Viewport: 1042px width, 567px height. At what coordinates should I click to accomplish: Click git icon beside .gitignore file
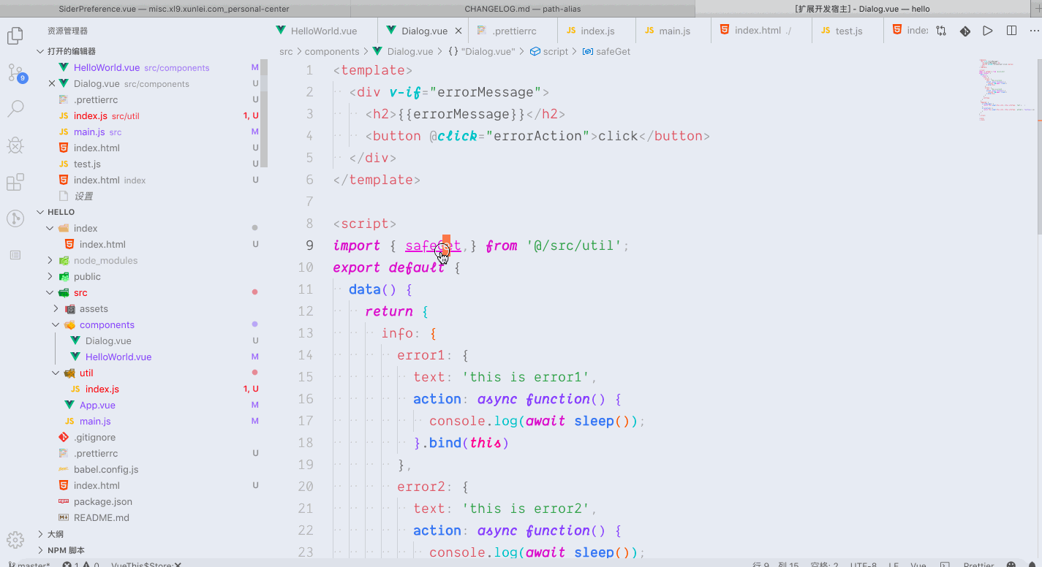(x=64, y=437)
